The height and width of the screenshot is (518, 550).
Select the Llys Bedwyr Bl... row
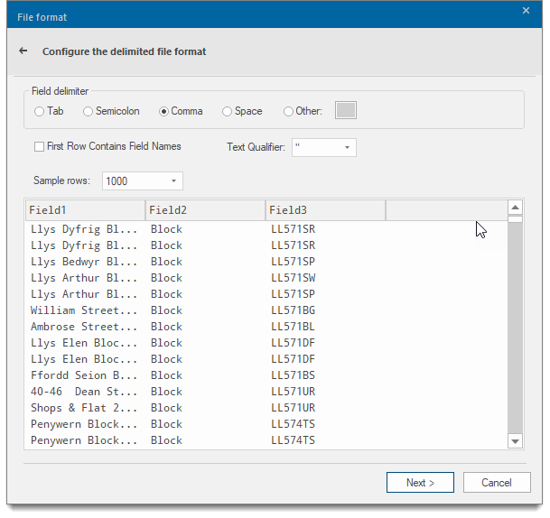266,262
